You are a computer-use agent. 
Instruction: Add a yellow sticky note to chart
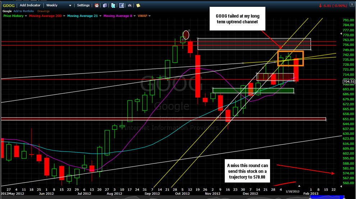click(138, 5)
